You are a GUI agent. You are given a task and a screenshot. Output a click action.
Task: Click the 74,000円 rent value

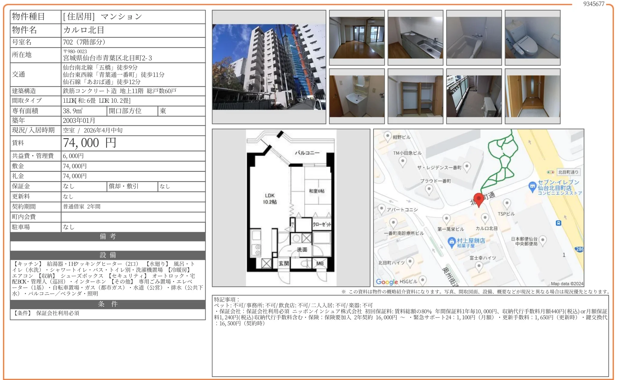[x=90, y=143]
